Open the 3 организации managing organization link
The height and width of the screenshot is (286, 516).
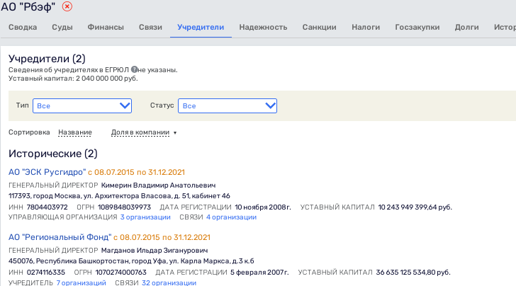click(x=145, y=217)
